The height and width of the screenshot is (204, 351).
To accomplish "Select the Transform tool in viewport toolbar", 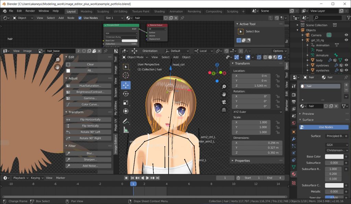I will pyautogui.click(x=126, y=111).
